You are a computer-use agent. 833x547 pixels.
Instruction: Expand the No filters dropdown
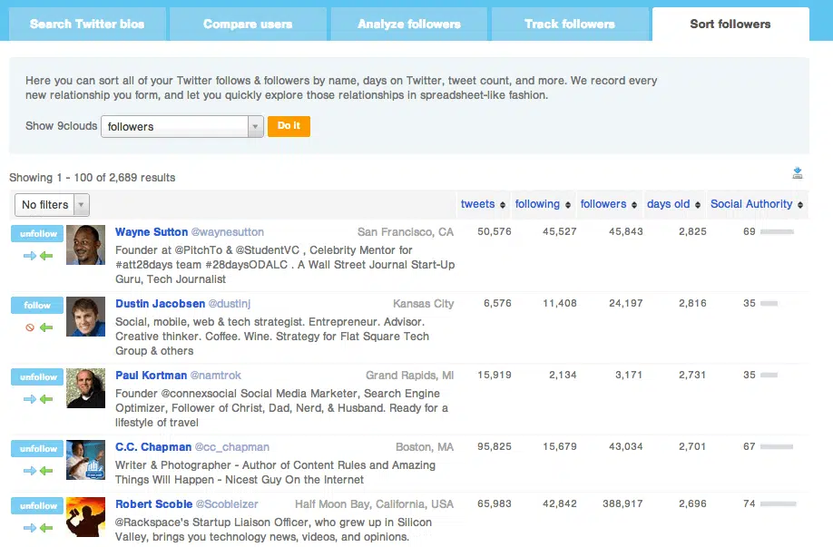52,205
